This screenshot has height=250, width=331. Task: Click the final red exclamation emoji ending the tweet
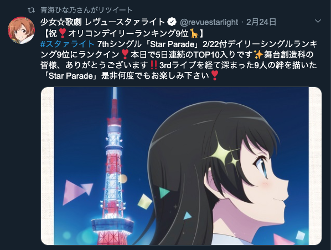214,75
